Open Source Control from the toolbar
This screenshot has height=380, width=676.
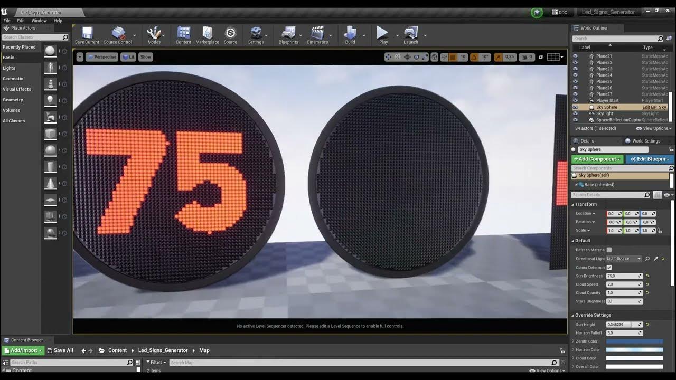(118, 35)
